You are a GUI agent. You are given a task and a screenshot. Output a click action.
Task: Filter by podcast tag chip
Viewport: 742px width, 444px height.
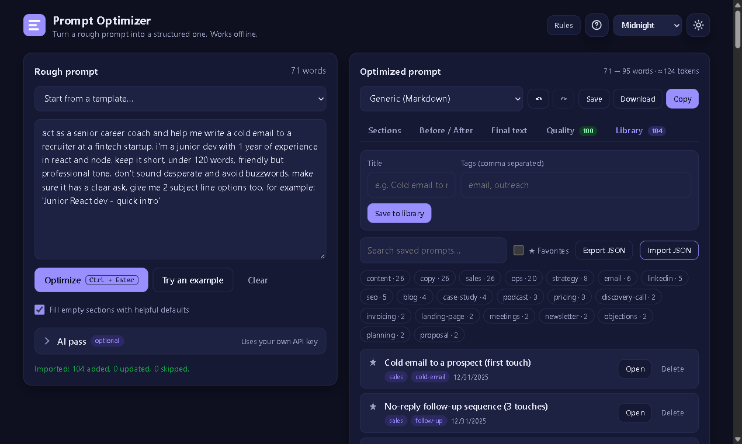[521, 297]
